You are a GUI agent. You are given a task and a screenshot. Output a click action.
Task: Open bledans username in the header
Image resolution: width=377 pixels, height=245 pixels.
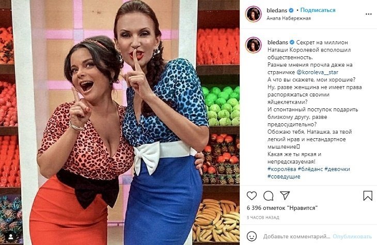pos(277,10)
